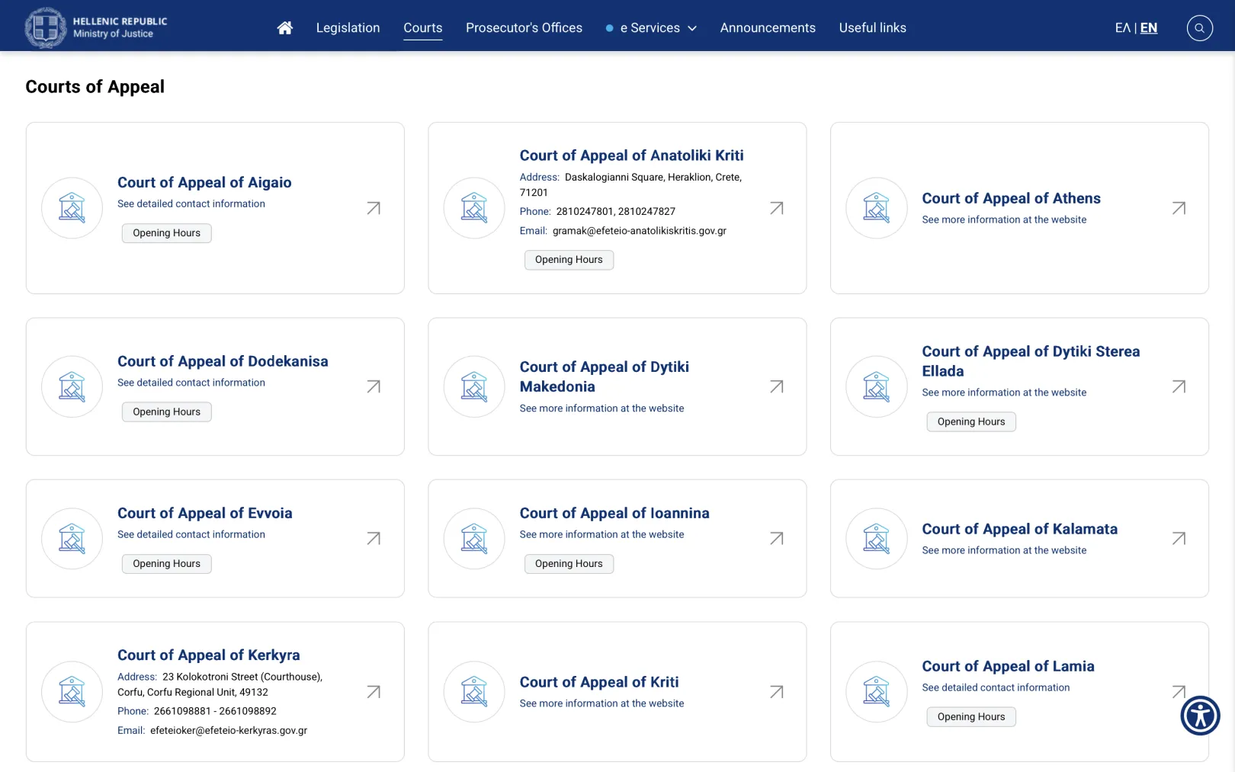The width and height of the screenshot is (1235, 772).
Task: Click the arrow icon on Court of Appeal of Athens card
Action: (1179, 208)
